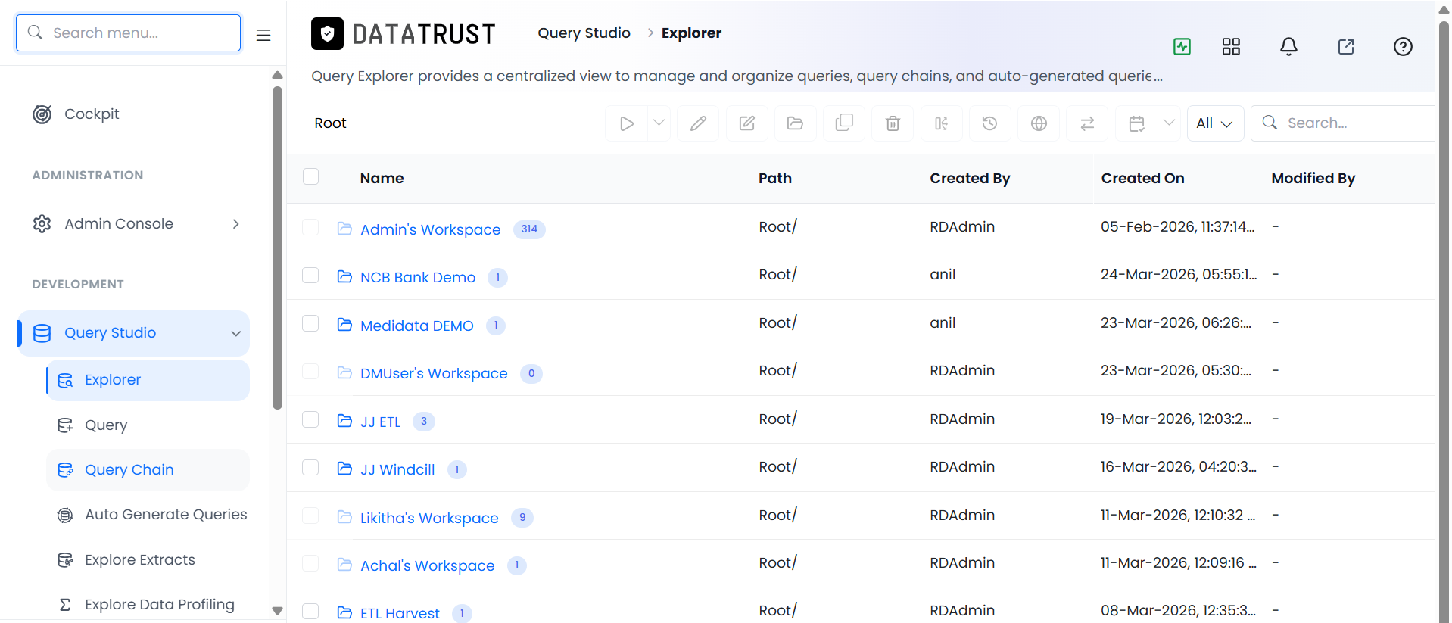Click the calendar Schedule toolbar icon
This screenshot has height=623, width=1452.
point(1136,123)
